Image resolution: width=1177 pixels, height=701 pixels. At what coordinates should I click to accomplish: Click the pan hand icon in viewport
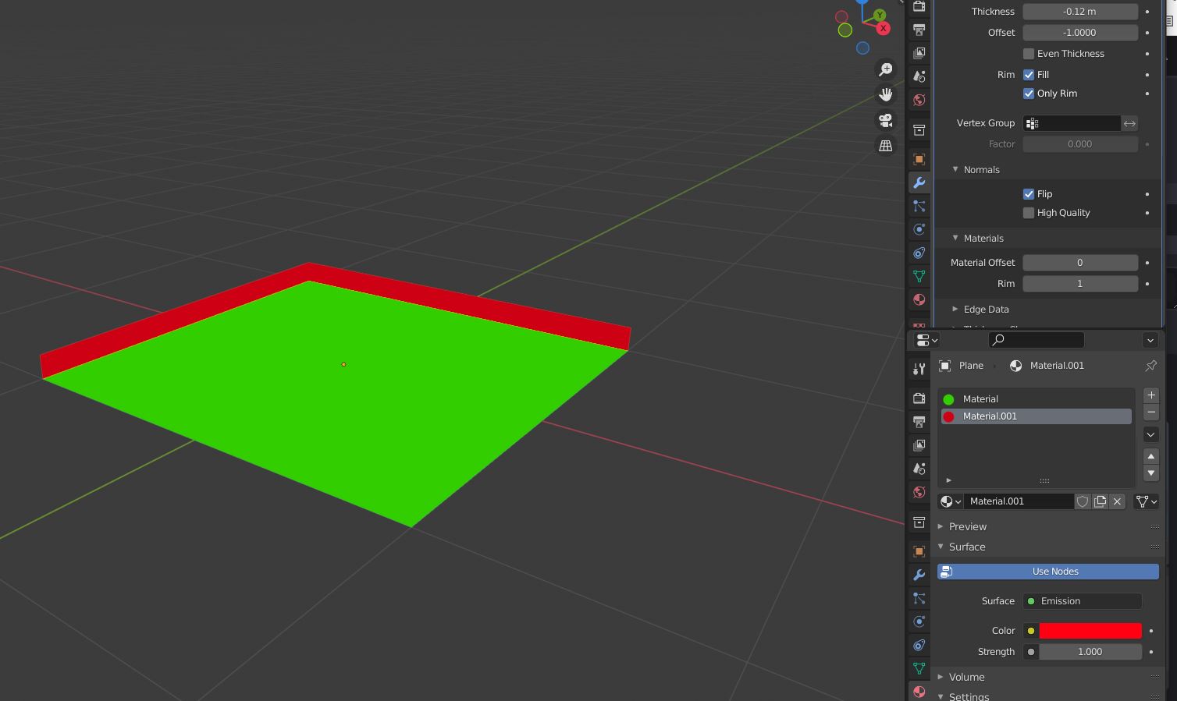886,94
